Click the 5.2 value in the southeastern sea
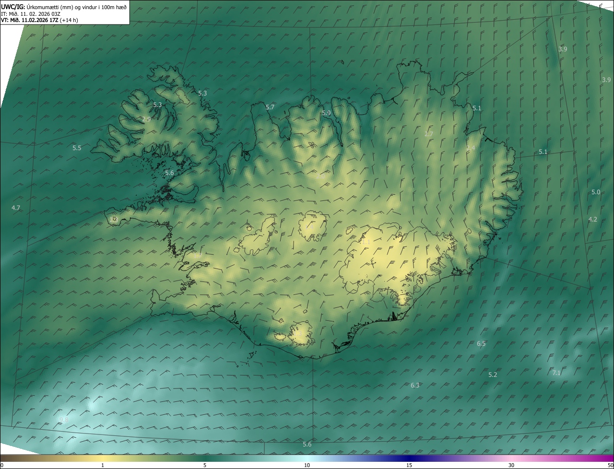This screenshot has height=469, width=614. 493,375
